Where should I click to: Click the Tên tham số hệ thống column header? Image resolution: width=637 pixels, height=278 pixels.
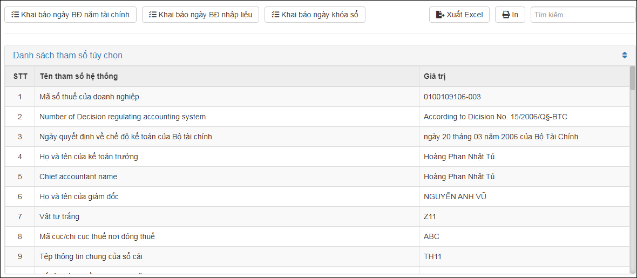pyautogui.click(x=79, y=76)
